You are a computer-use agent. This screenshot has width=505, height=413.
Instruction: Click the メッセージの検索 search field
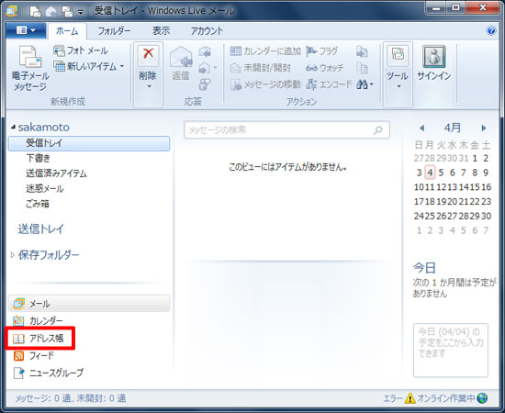(x=286, y=130)
